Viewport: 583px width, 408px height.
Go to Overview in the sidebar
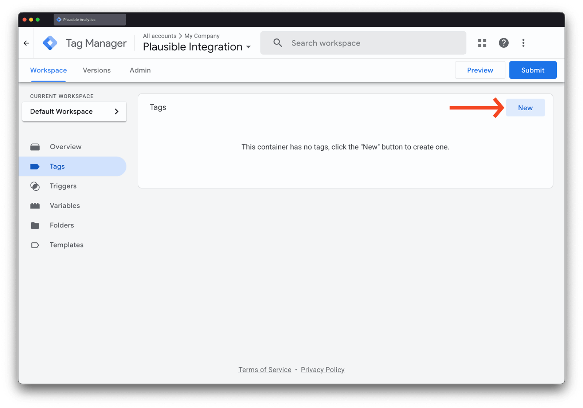(x=66, y=147)
